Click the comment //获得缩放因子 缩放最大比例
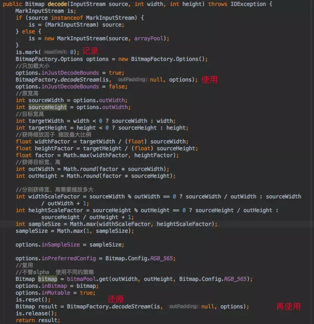Image resolution: width=314 pixels, height=324 pixels. [53, 135]
